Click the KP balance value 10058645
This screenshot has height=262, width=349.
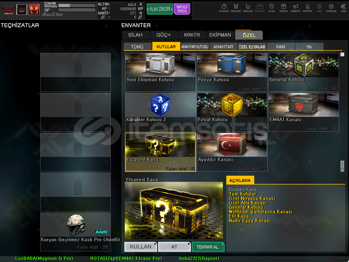(128, 9)
